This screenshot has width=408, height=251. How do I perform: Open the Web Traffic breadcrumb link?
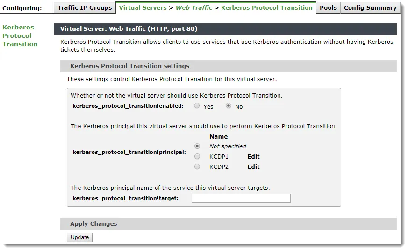194,8
